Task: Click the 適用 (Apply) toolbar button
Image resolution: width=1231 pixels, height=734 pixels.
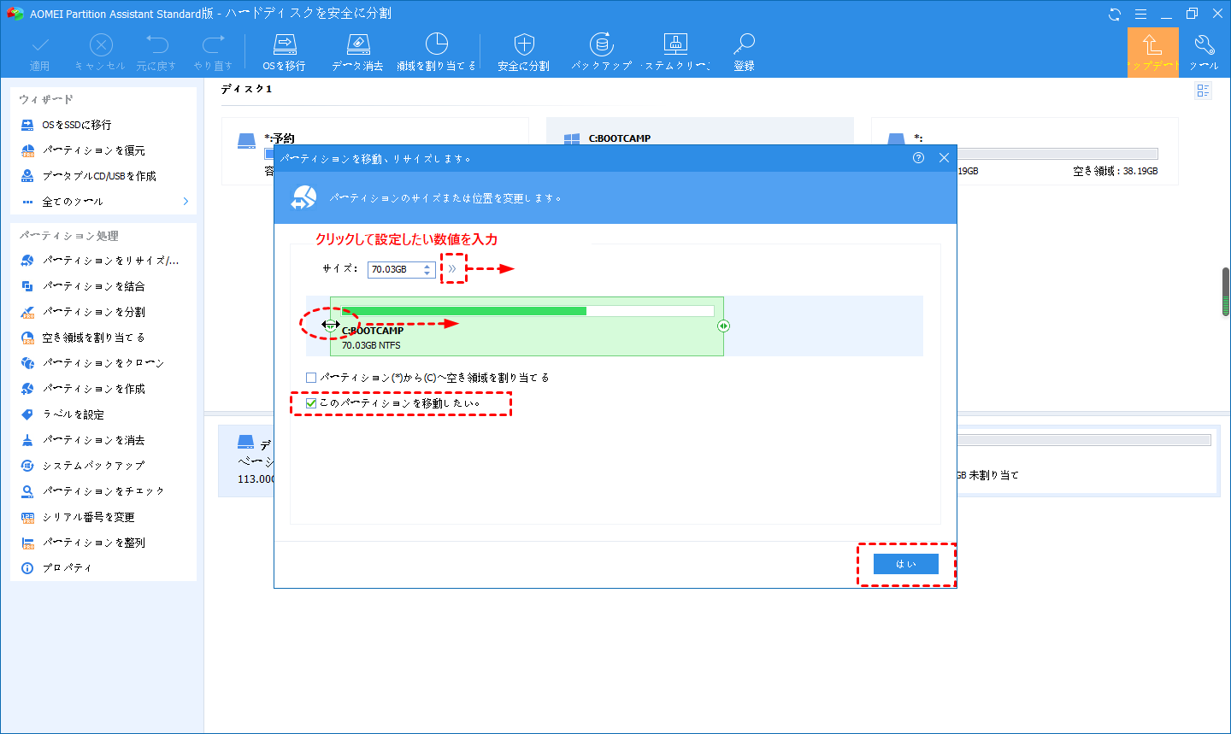Action: [40, 53]
